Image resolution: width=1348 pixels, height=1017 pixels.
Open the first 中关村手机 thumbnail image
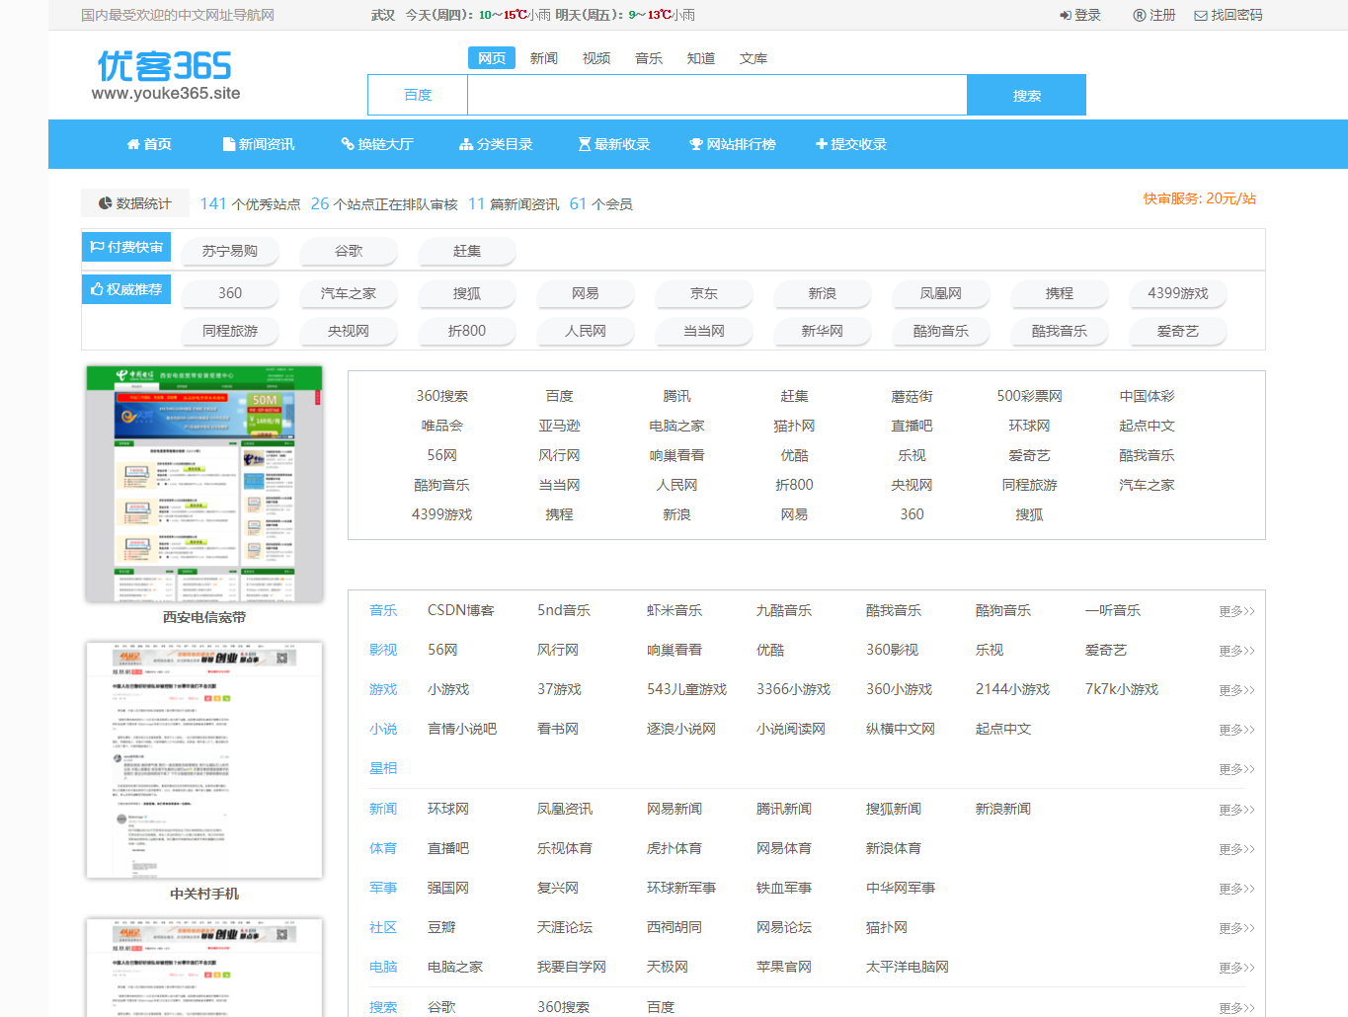coord(204,760)
